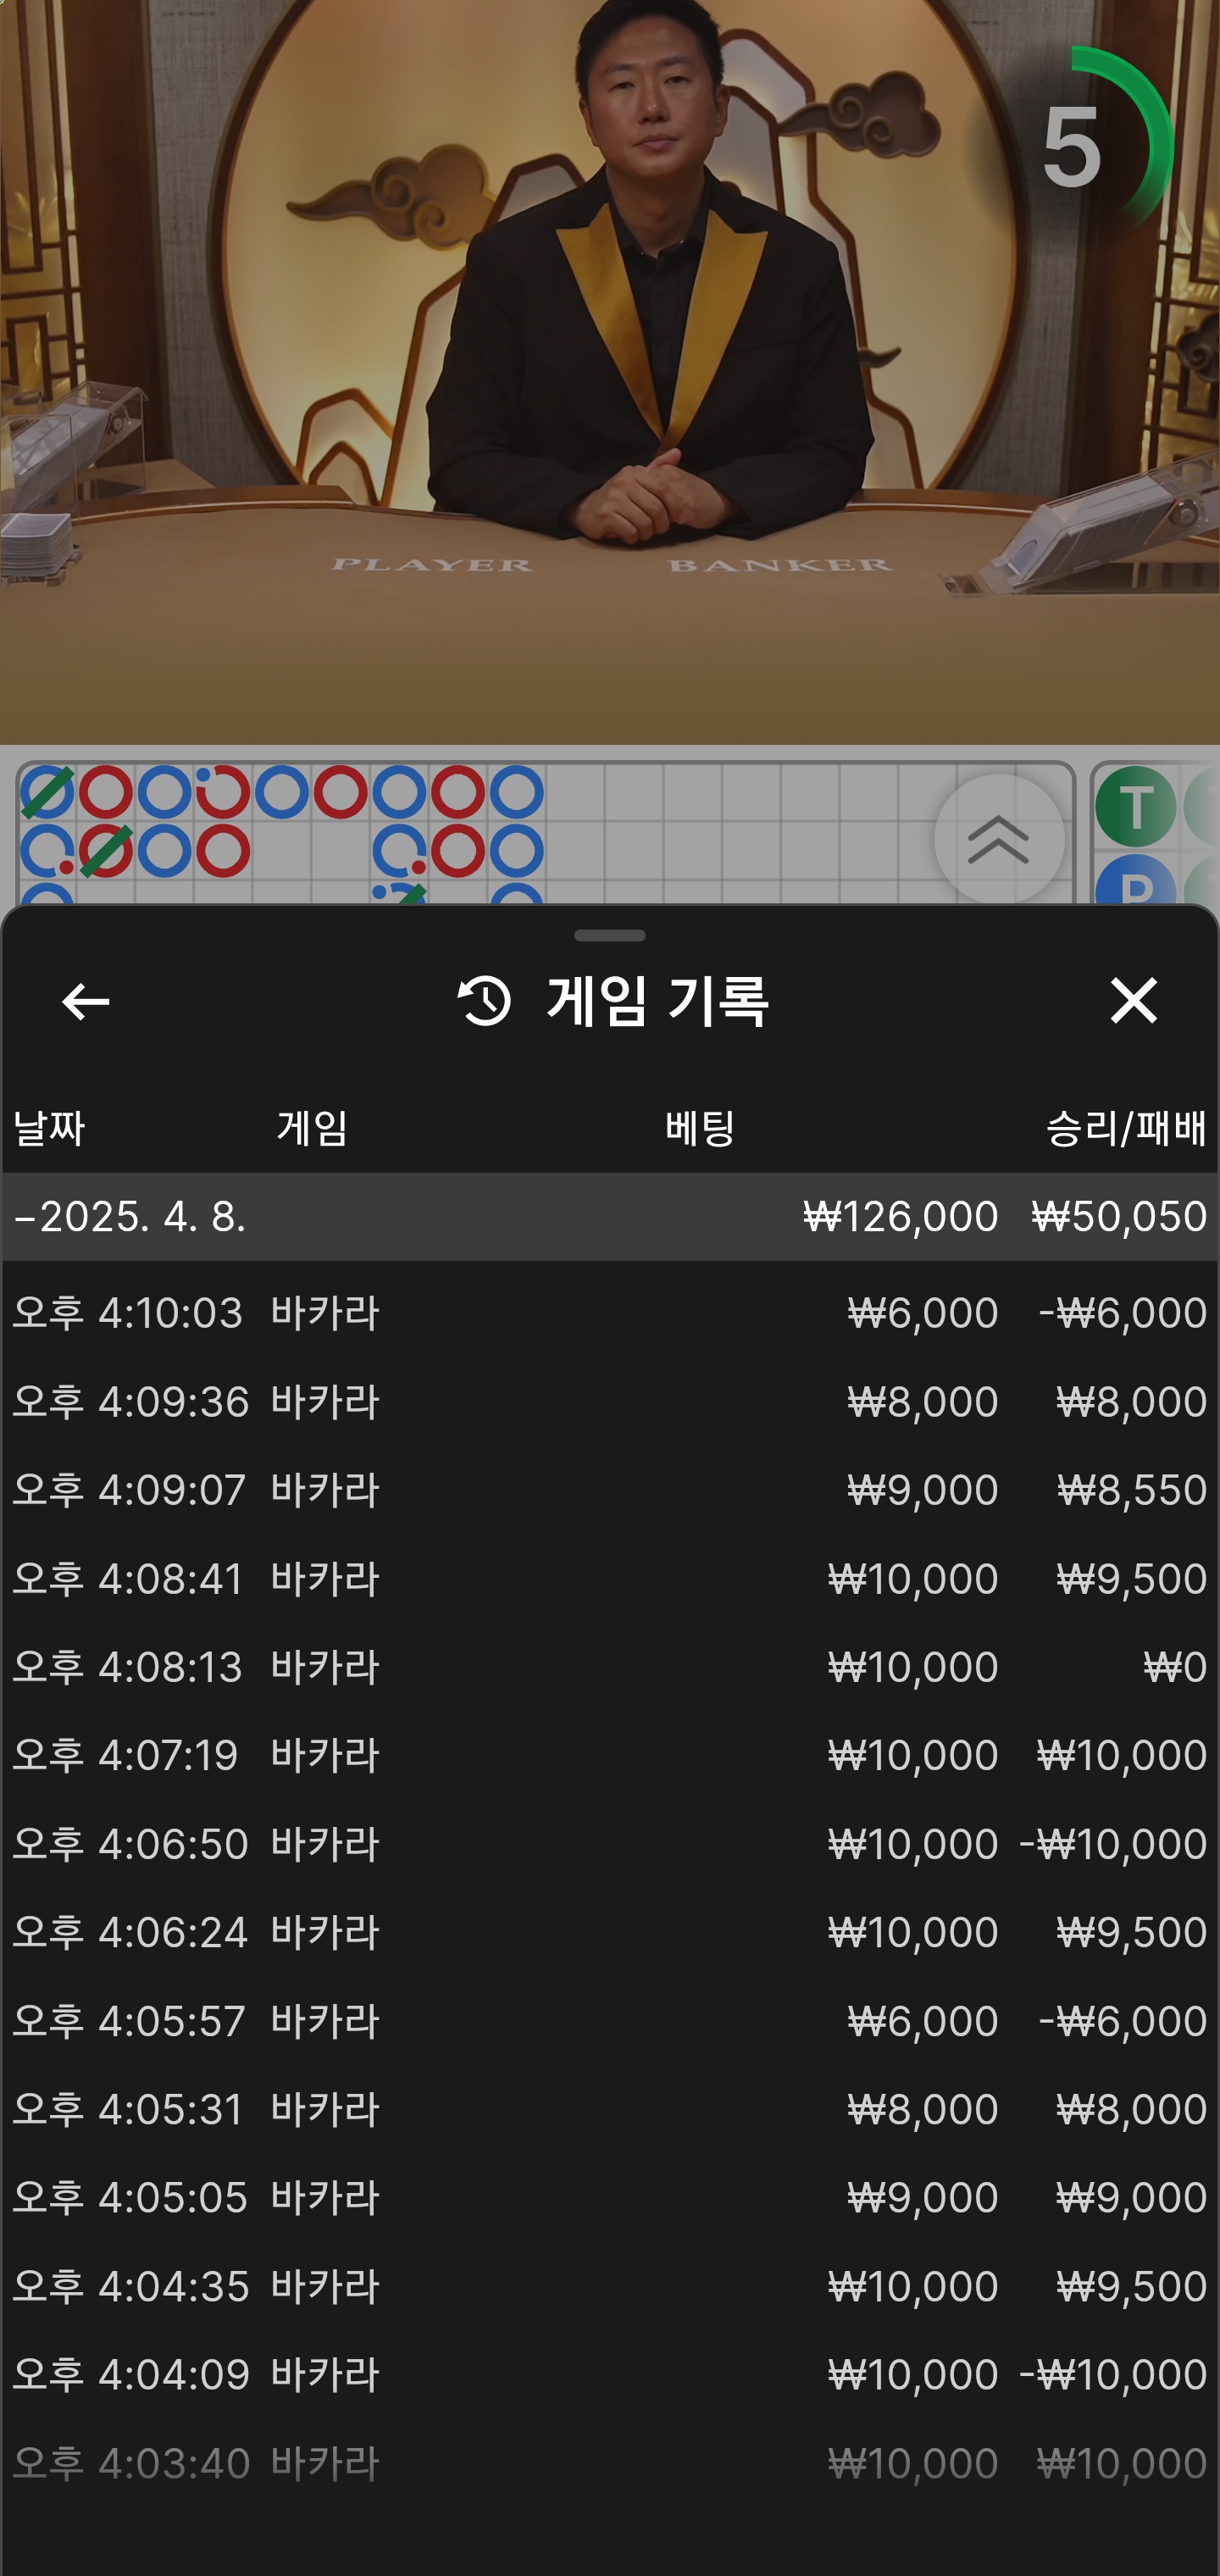Viewport: 1220px width, 2576px height.
Task: Open the 오후 4:05:05 round with ₩9,000 bet
Action: 609,2198
